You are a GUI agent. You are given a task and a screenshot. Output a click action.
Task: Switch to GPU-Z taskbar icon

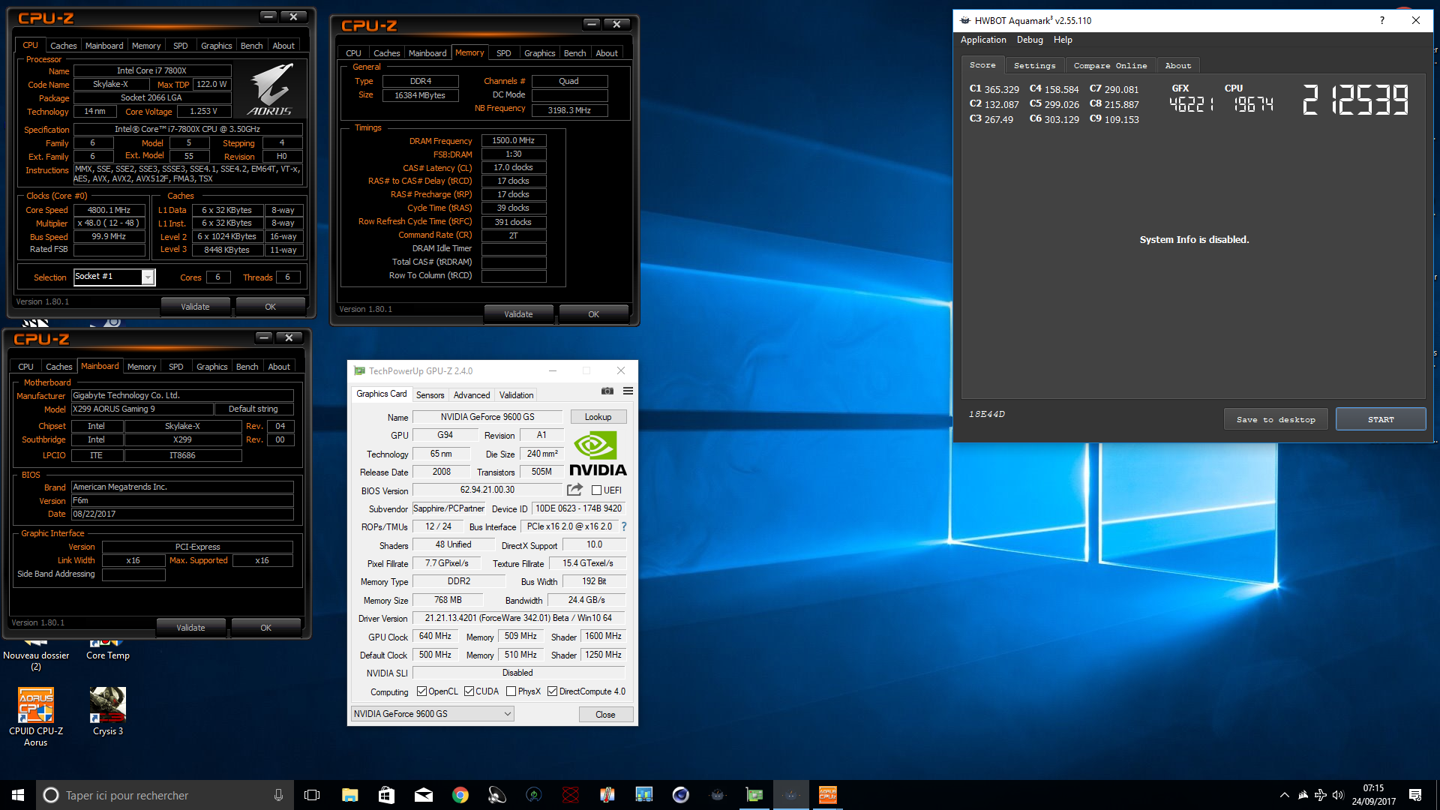point(754,795)
